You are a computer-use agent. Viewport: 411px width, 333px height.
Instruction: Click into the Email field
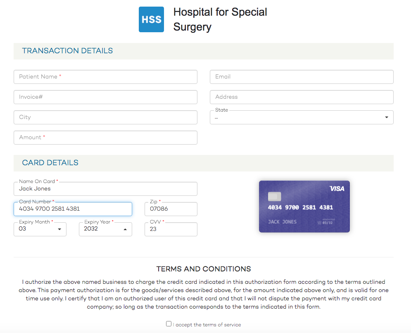pos(302,77)
